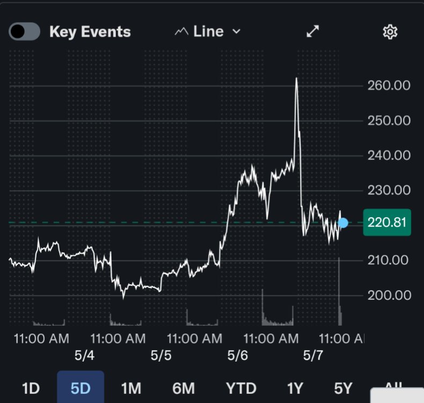The image size is (424, 403).
Task: Click the 200.00 price axis label
Action: coord(389,295)
